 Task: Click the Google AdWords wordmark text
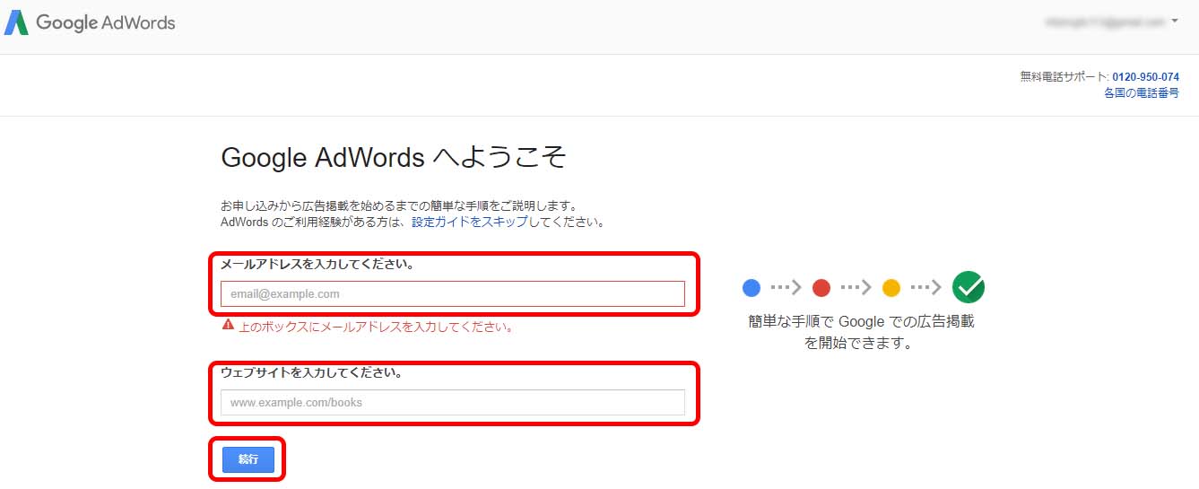[106, 23]
